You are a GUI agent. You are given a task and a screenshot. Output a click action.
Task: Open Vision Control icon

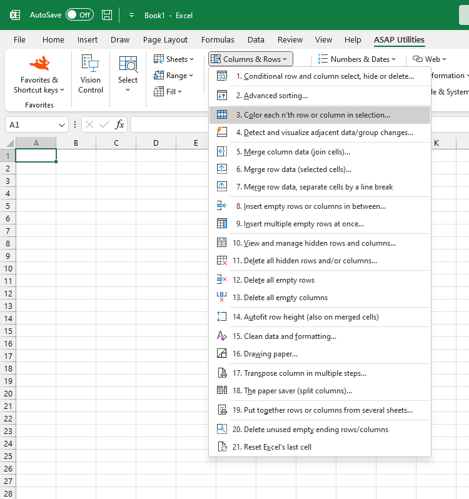point(91,63)
